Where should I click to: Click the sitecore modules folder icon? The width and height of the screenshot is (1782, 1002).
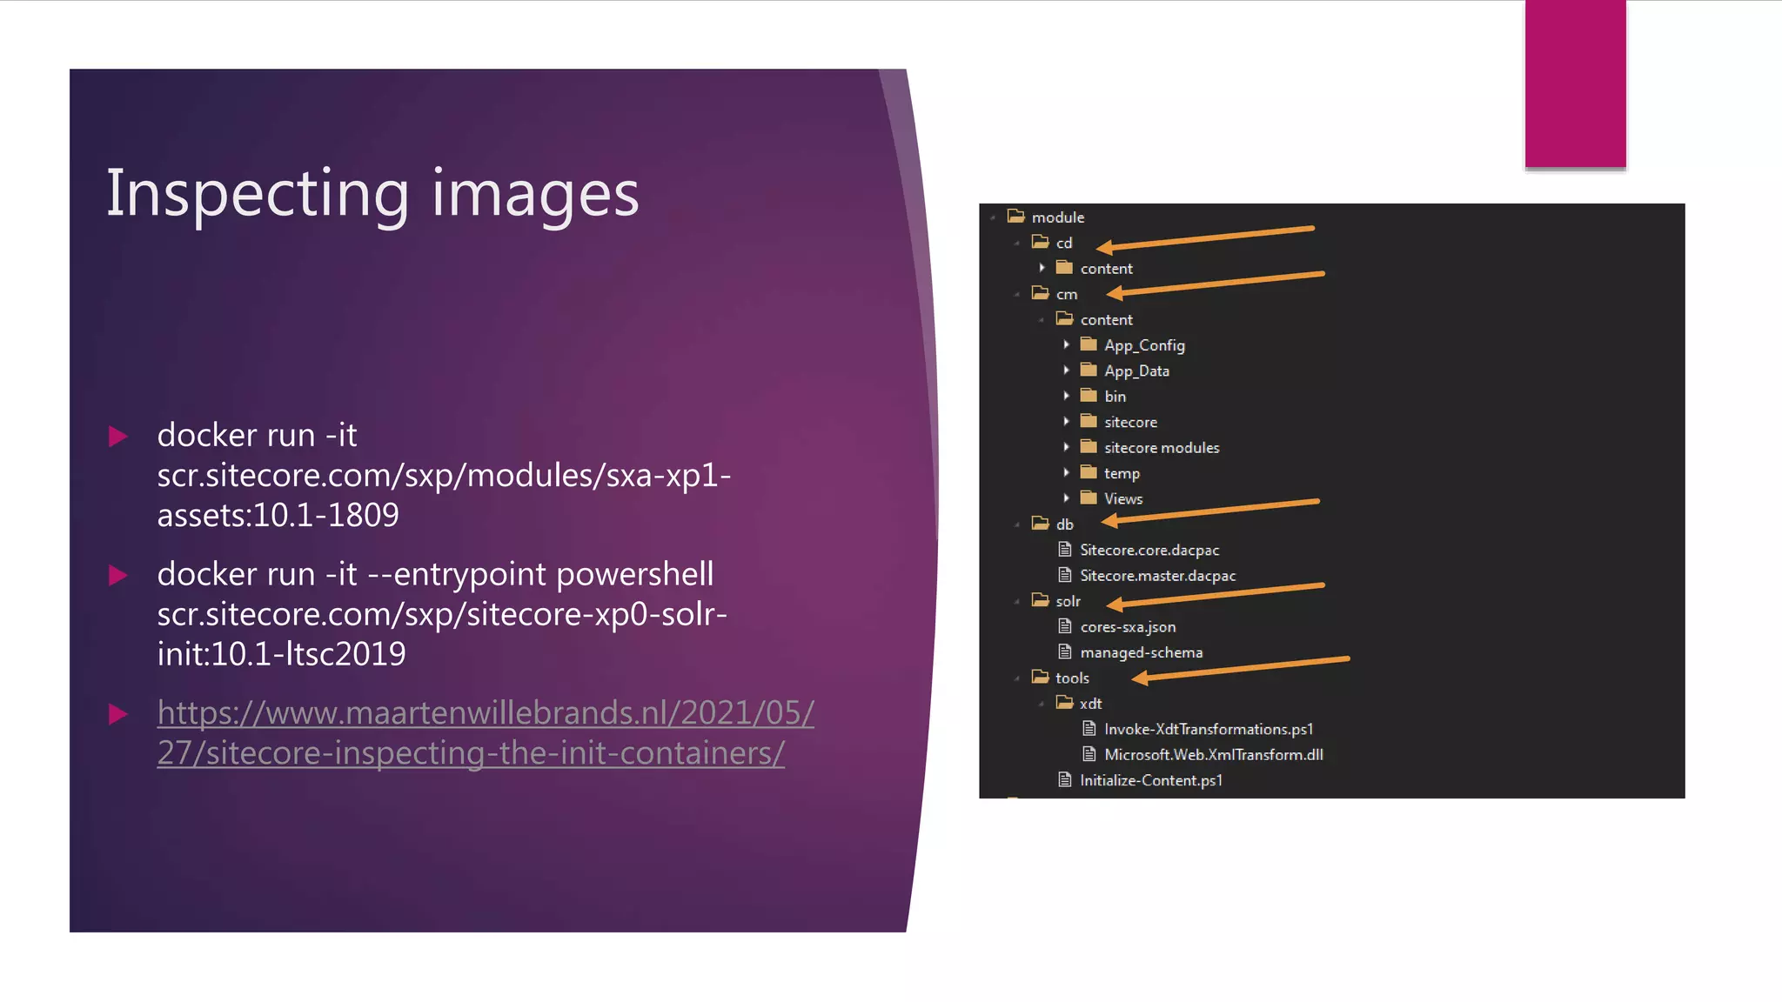[x=1089, y=446]
